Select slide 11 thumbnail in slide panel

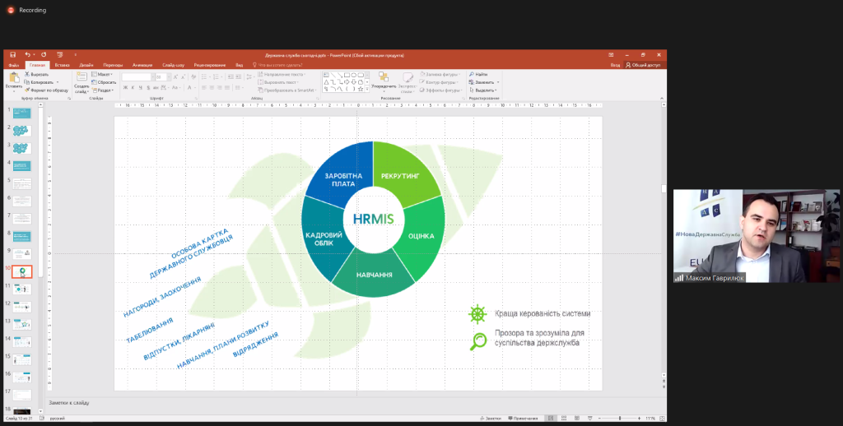[x=23, y=288]
